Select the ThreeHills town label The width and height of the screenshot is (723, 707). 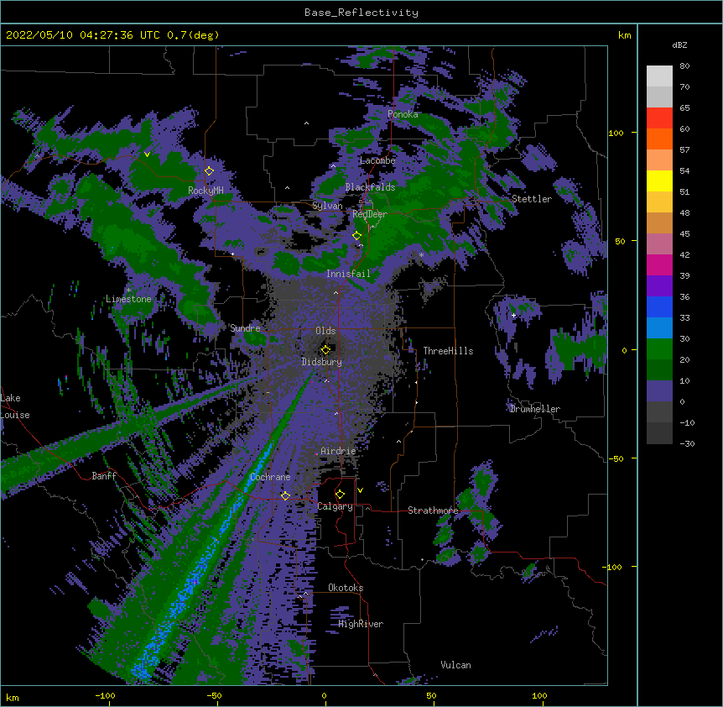click(x=448, y=351)
